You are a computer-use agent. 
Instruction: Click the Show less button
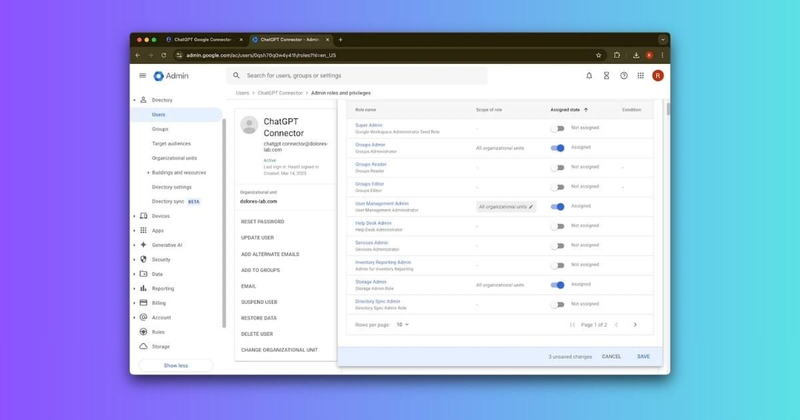tap(176, 365)
